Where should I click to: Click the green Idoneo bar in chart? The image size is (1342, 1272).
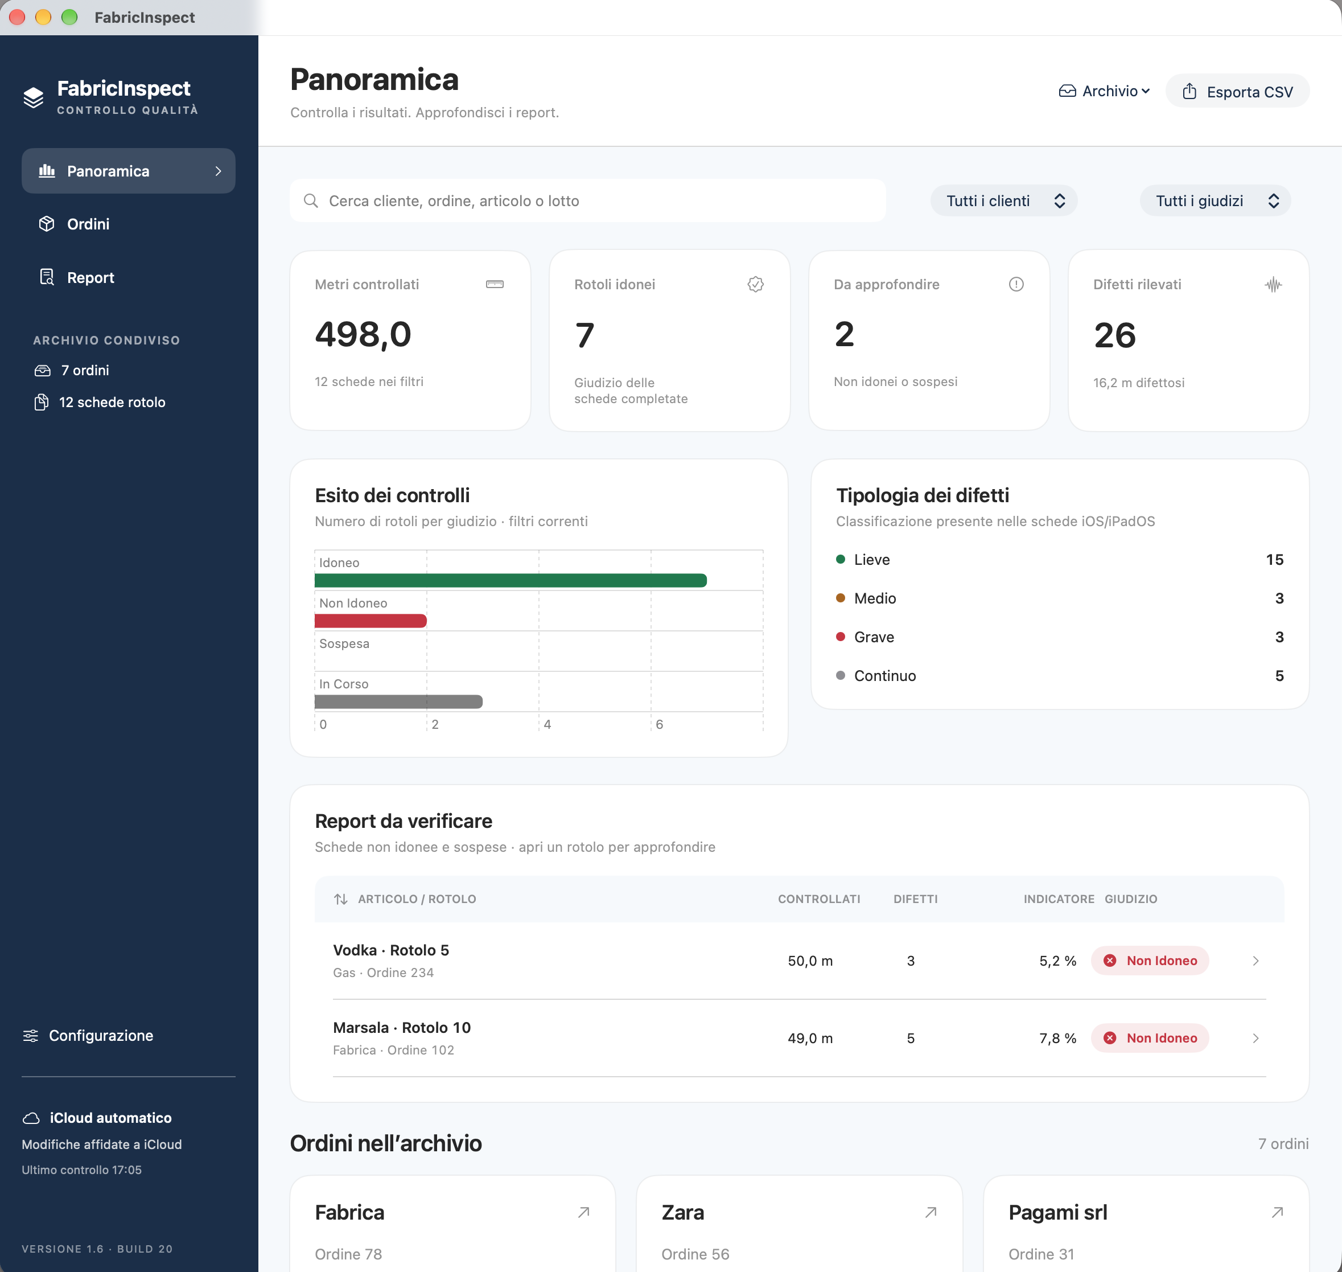pyautogui.click(x=511, y=580)
